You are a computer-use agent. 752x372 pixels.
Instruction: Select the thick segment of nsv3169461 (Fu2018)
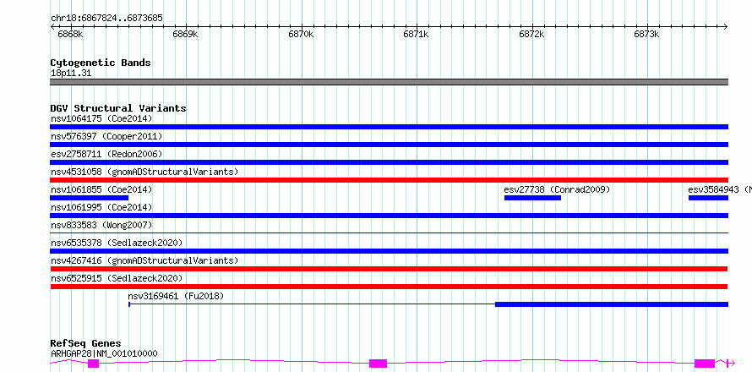612,304
